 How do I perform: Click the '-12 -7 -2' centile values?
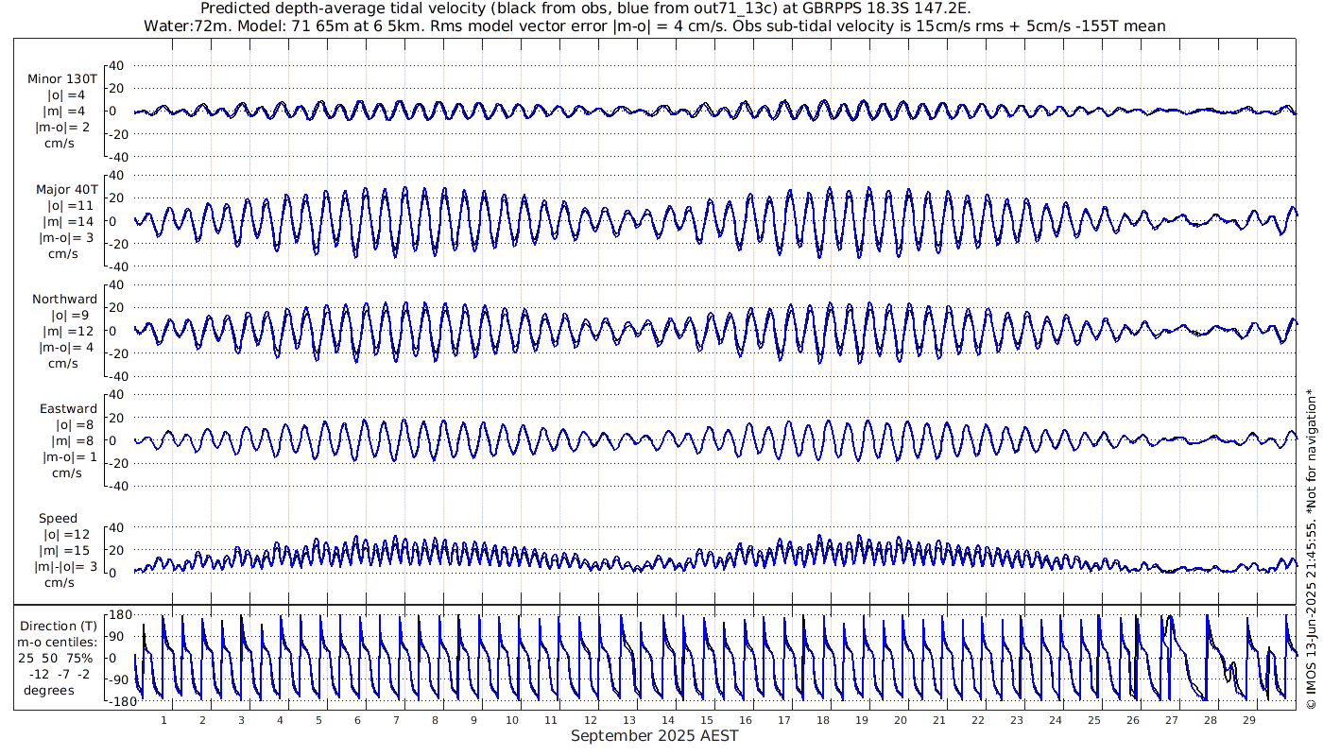[59, 674]
